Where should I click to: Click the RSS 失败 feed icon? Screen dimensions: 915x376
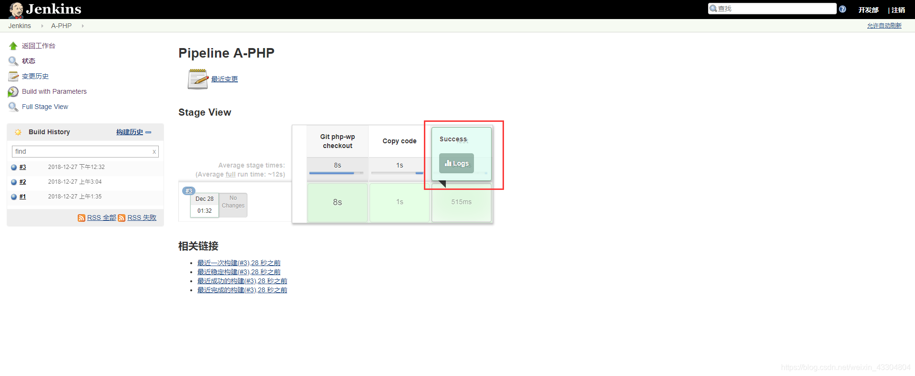tap(122, 218)
